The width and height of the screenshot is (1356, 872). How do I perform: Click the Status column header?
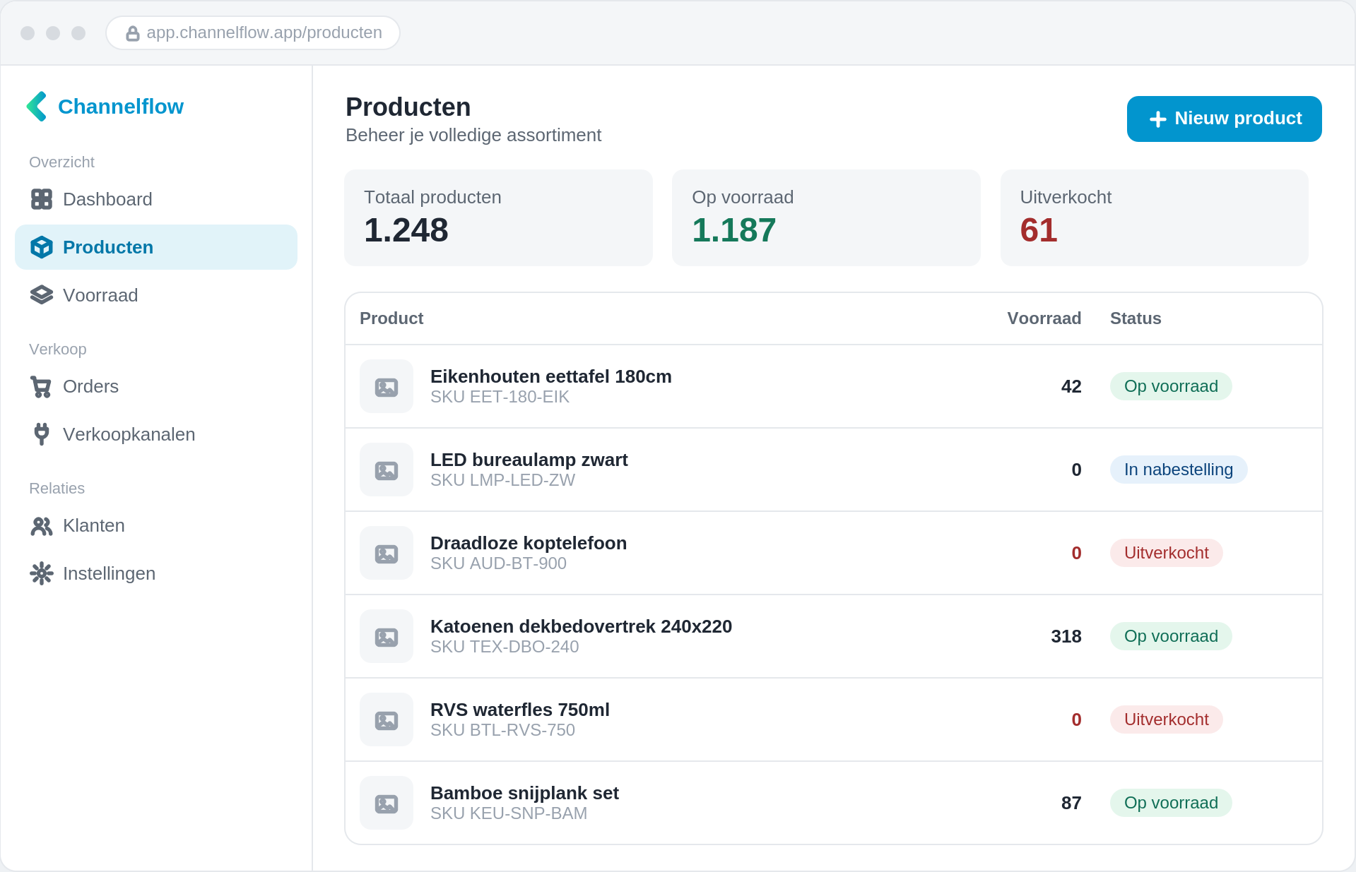click(x=1136, y=318)
